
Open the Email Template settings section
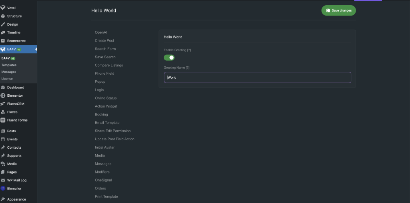point(107,123)
